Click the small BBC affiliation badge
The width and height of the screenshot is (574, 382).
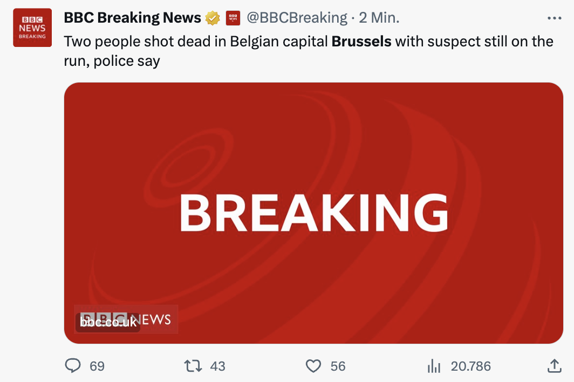pos(233,18)
